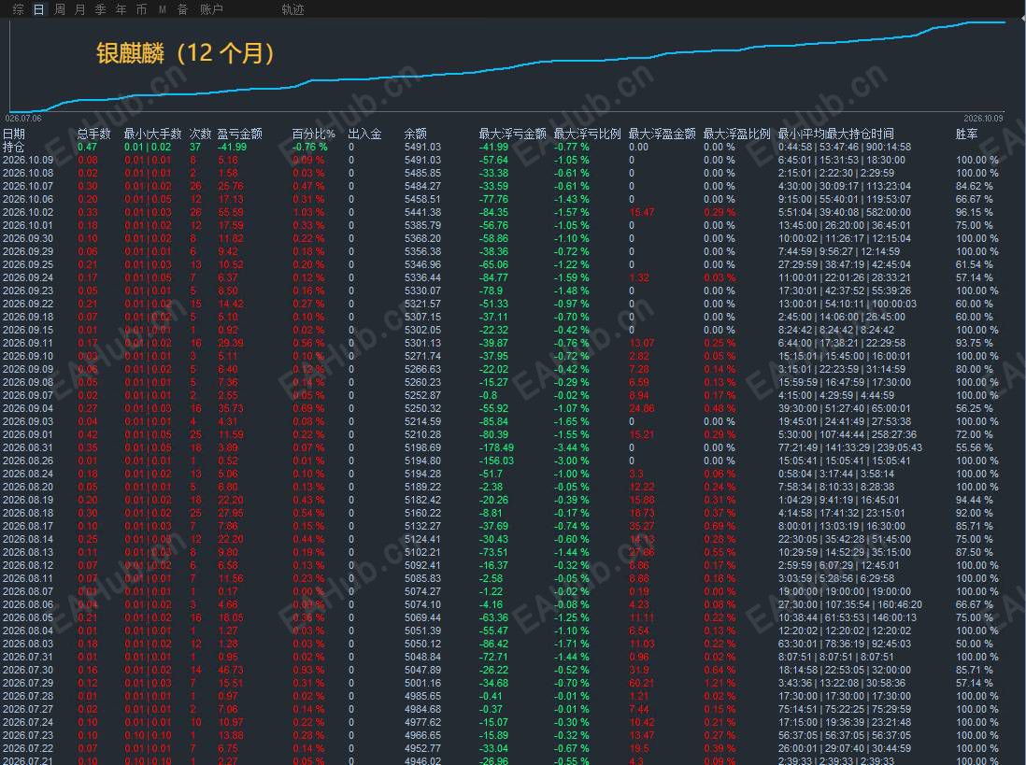Open the 币 tab
1026x765 pixels.
[141, 9]
